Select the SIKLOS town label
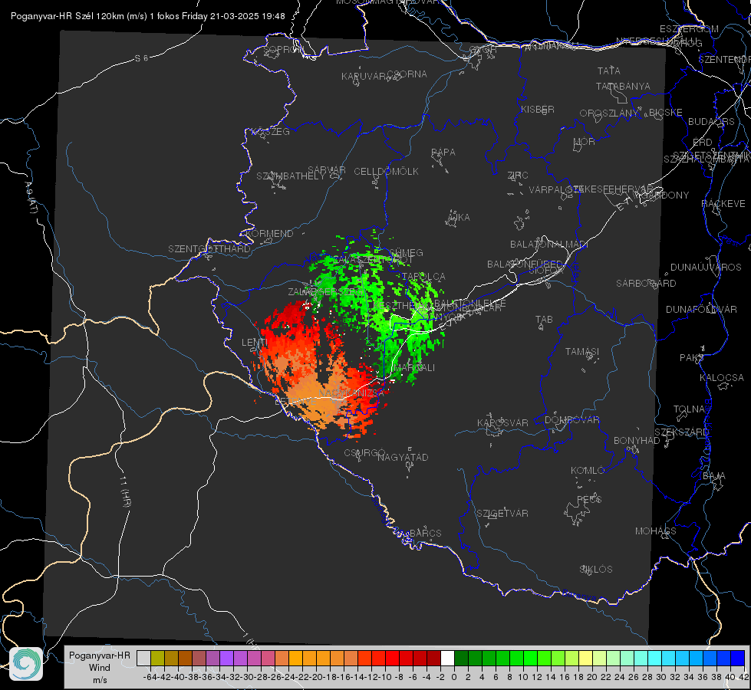 [596, 570]
